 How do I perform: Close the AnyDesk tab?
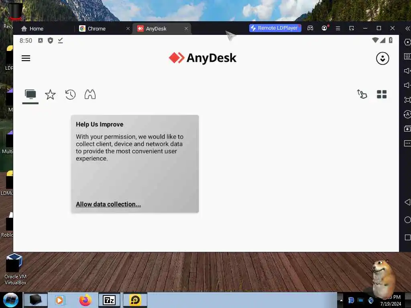186,28
